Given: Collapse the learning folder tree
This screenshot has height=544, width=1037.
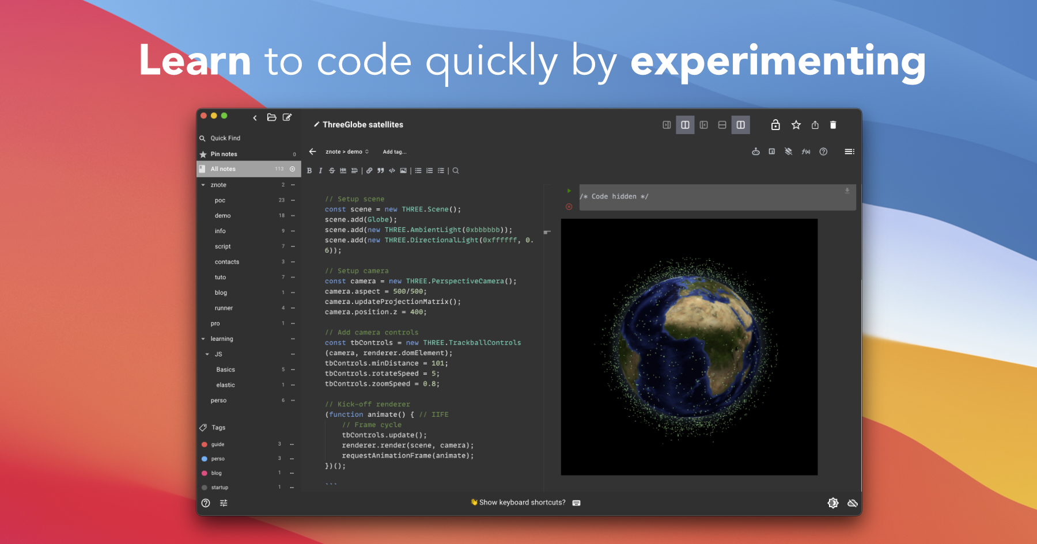Looking at the screenshot, I should tap(203, 339).
